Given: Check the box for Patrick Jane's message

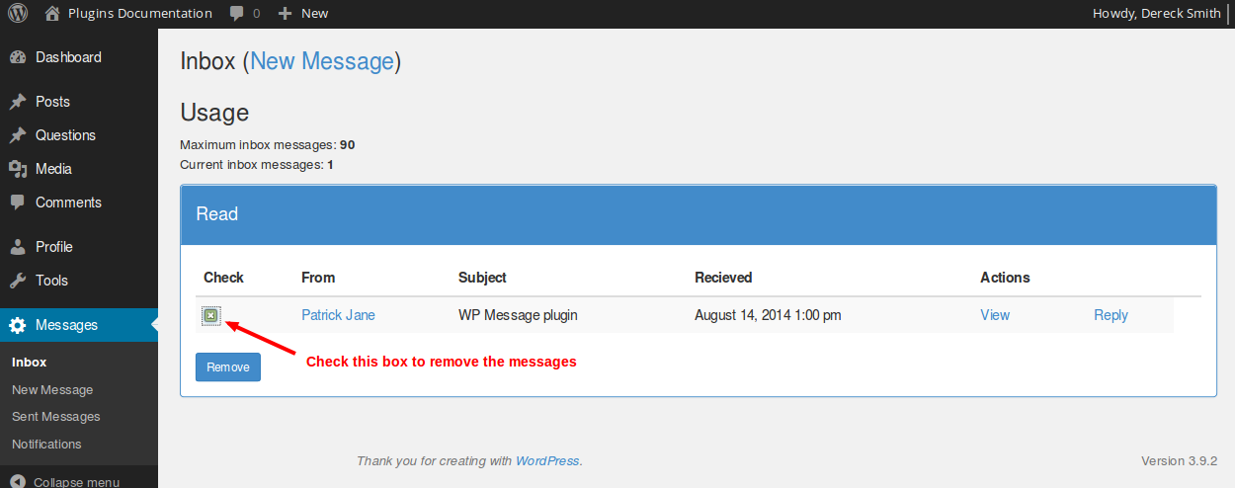Looking at the screenshot, I should (210, 316).
